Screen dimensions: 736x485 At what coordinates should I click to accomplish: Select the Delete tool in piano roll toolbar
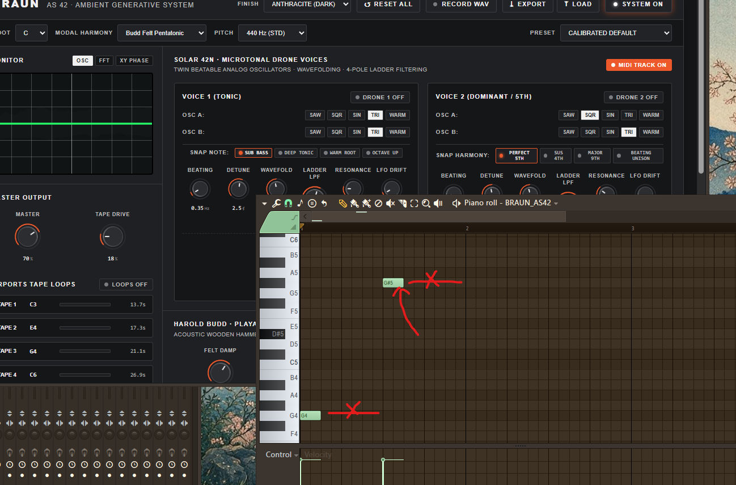[378, 203]
